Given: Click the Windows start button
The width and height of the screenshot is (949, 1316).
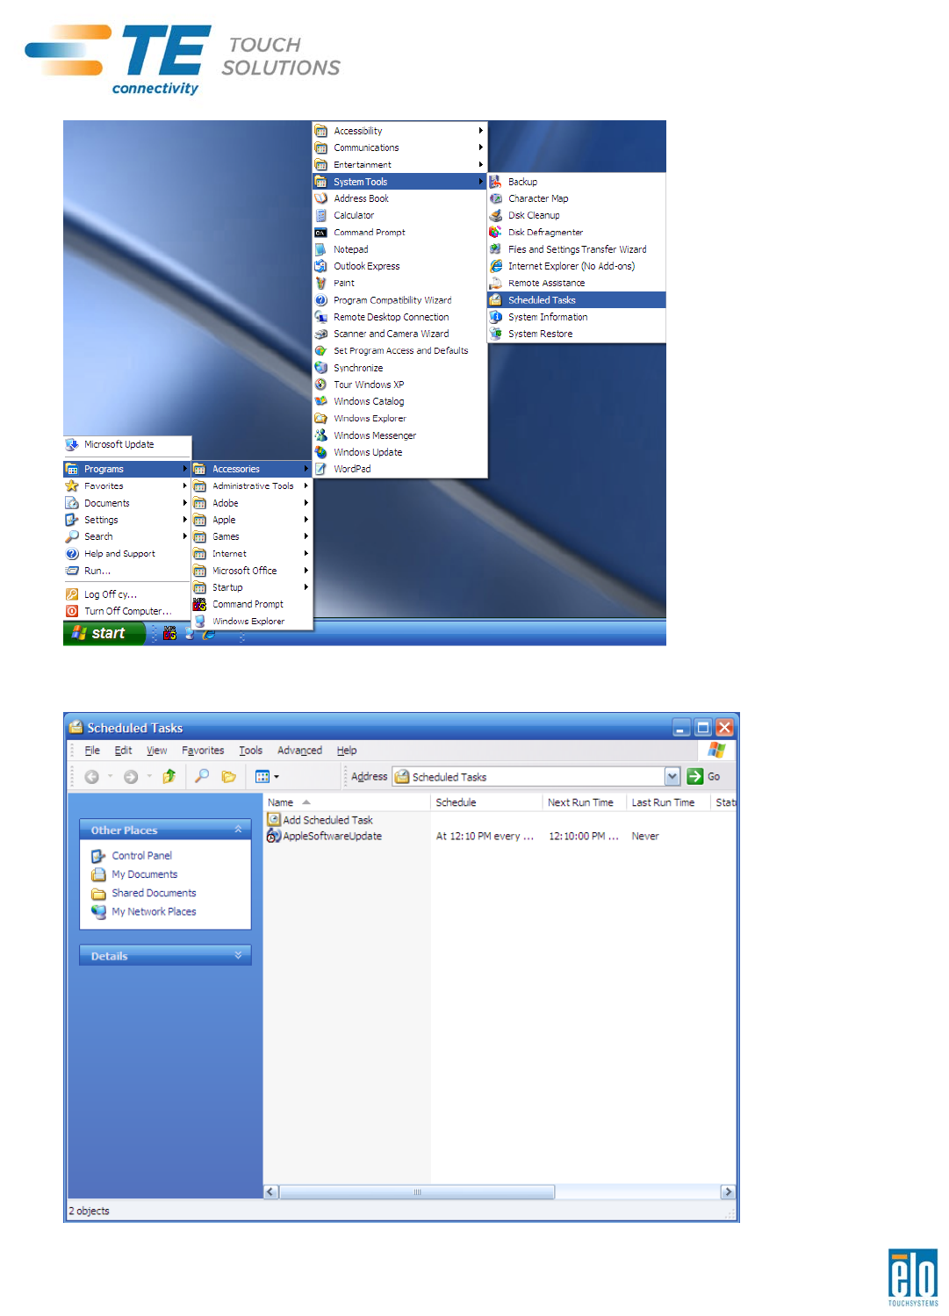Looking at the screenshot, I should click(x=104, y=633).
